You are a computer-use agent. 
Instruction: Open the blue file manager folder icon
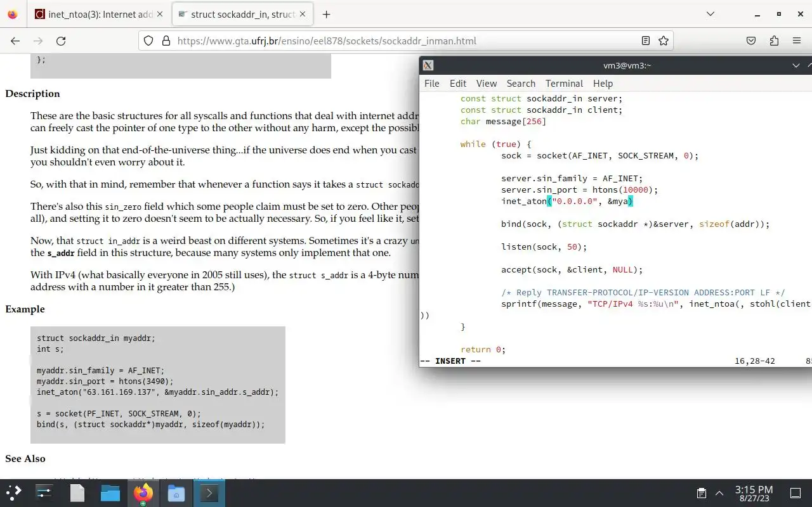(x=110, y=493)
